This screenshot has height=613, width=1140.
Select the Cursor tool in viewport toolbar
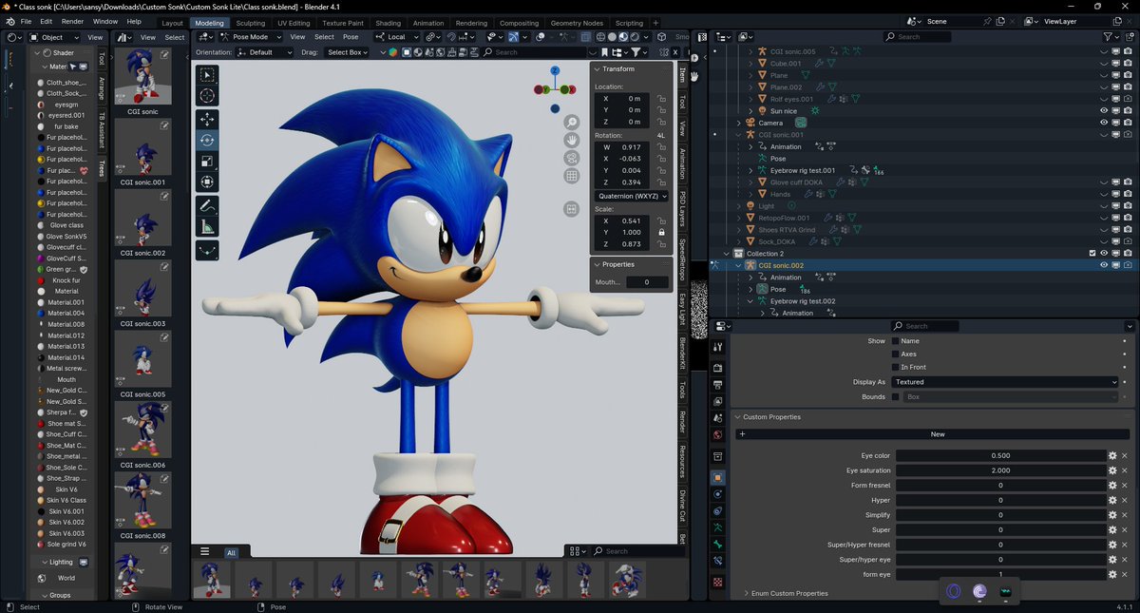pyautogui.click(x=207, y=96)
